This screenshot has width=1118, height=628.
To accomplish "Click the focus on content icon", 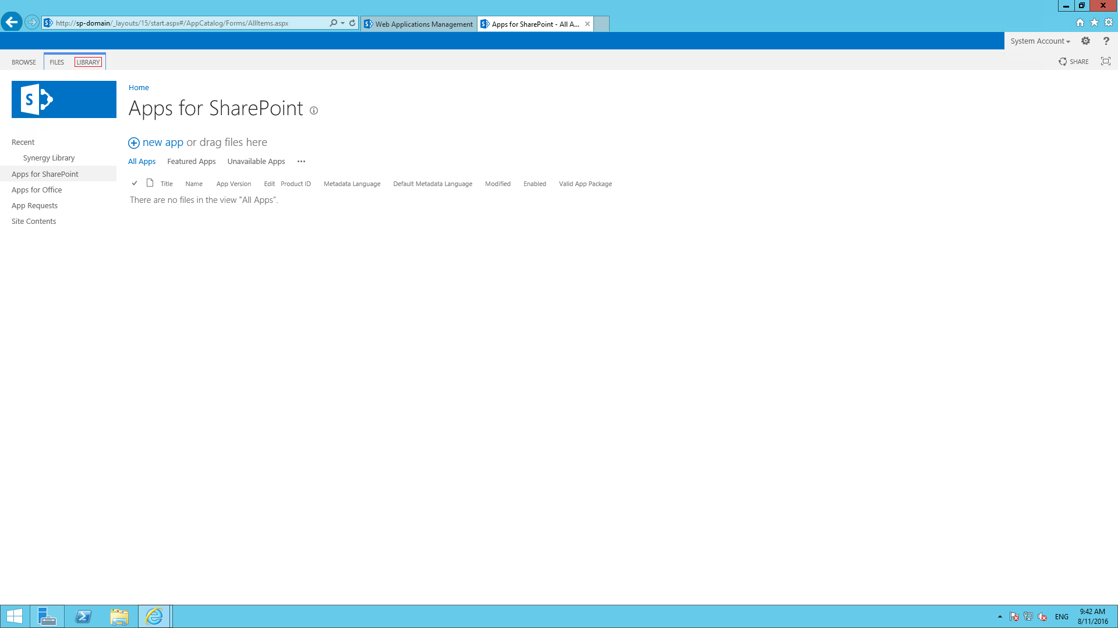I will coord(1106,62).
